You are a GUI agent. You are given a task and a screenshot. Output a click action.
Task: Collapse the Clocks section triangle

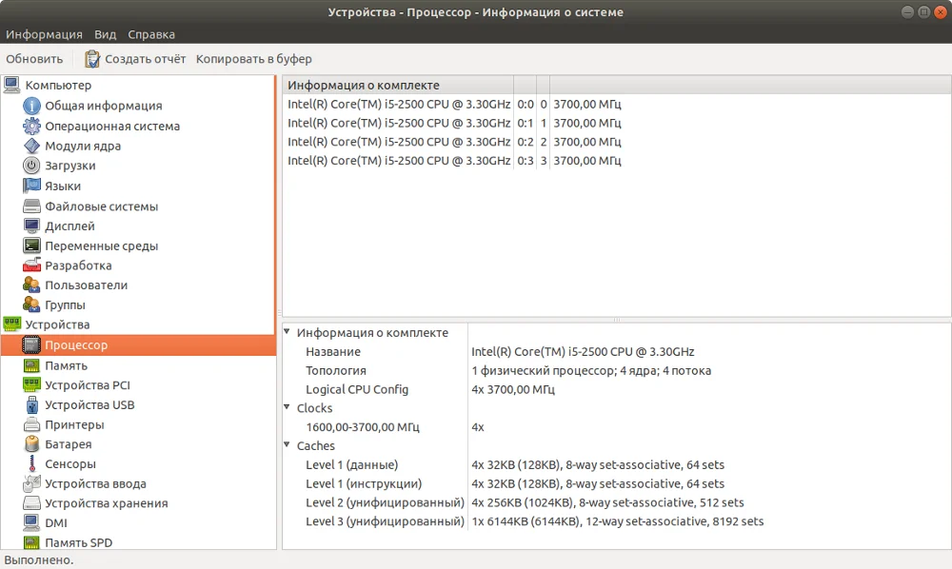[x=287, y=407]
